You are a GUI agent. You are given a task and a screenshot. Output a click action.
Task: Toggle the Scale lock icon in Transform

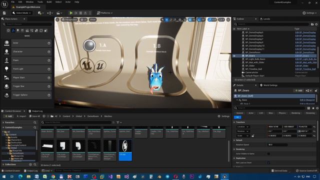[x=253, y=135]
